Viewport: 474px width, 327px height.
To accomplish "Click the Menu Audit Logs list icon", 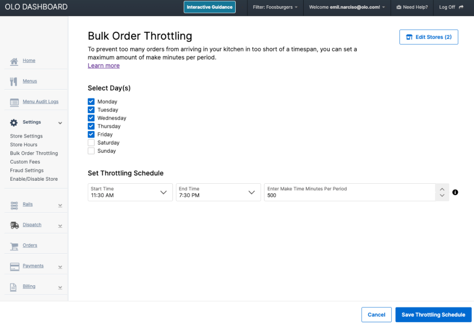I will coord(14,102).
